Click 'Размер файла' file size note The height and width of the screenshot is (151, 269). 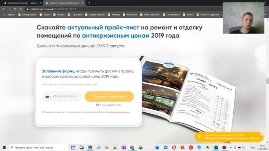pos(108,105)
